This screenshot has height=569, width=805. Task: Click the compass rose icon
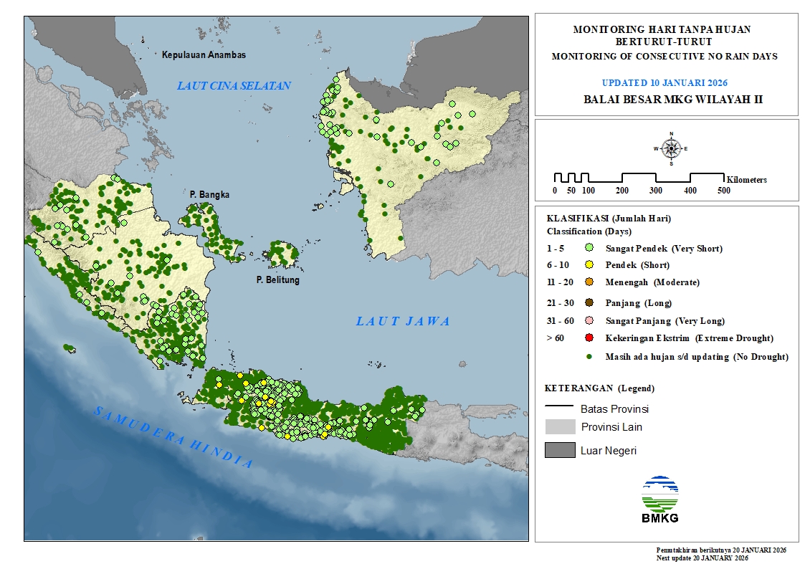click(x=671, y=148)
